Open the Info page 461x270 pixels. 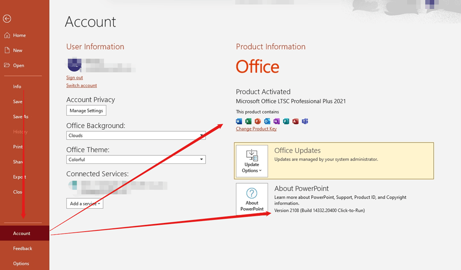click(x=17, y=86)
